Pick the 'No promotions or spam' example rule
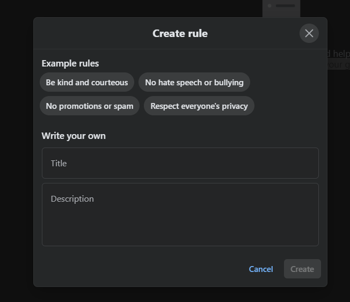 [90, 106]
